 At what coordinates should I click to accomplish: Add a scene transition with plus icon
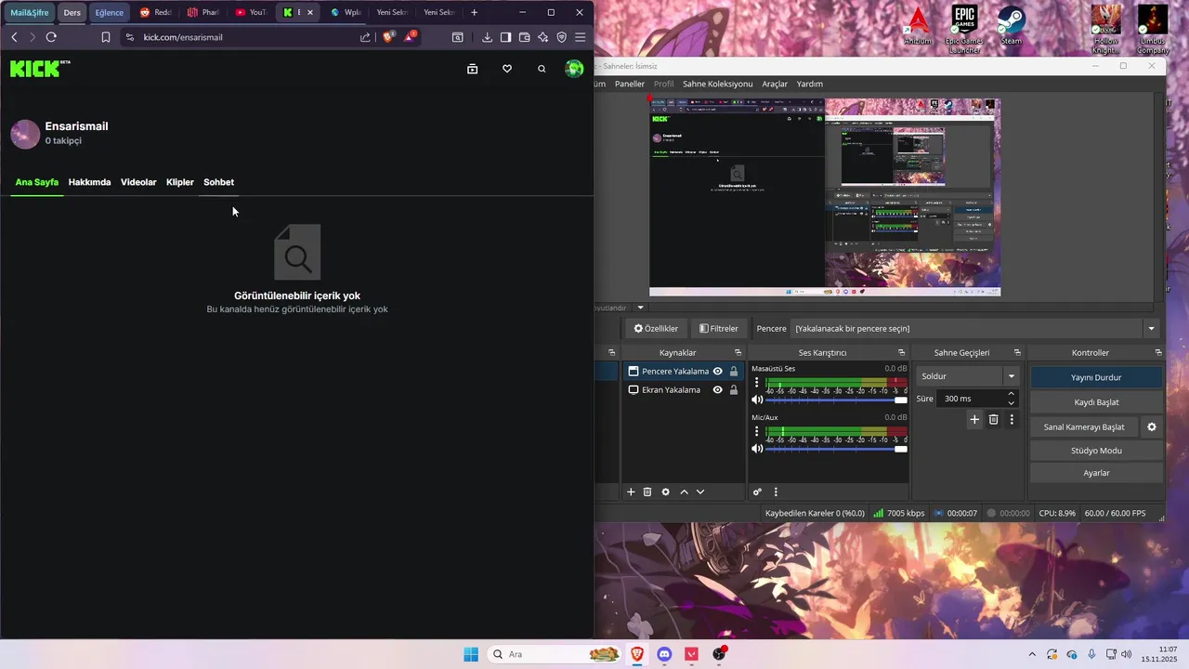click(x=974, y=420)
